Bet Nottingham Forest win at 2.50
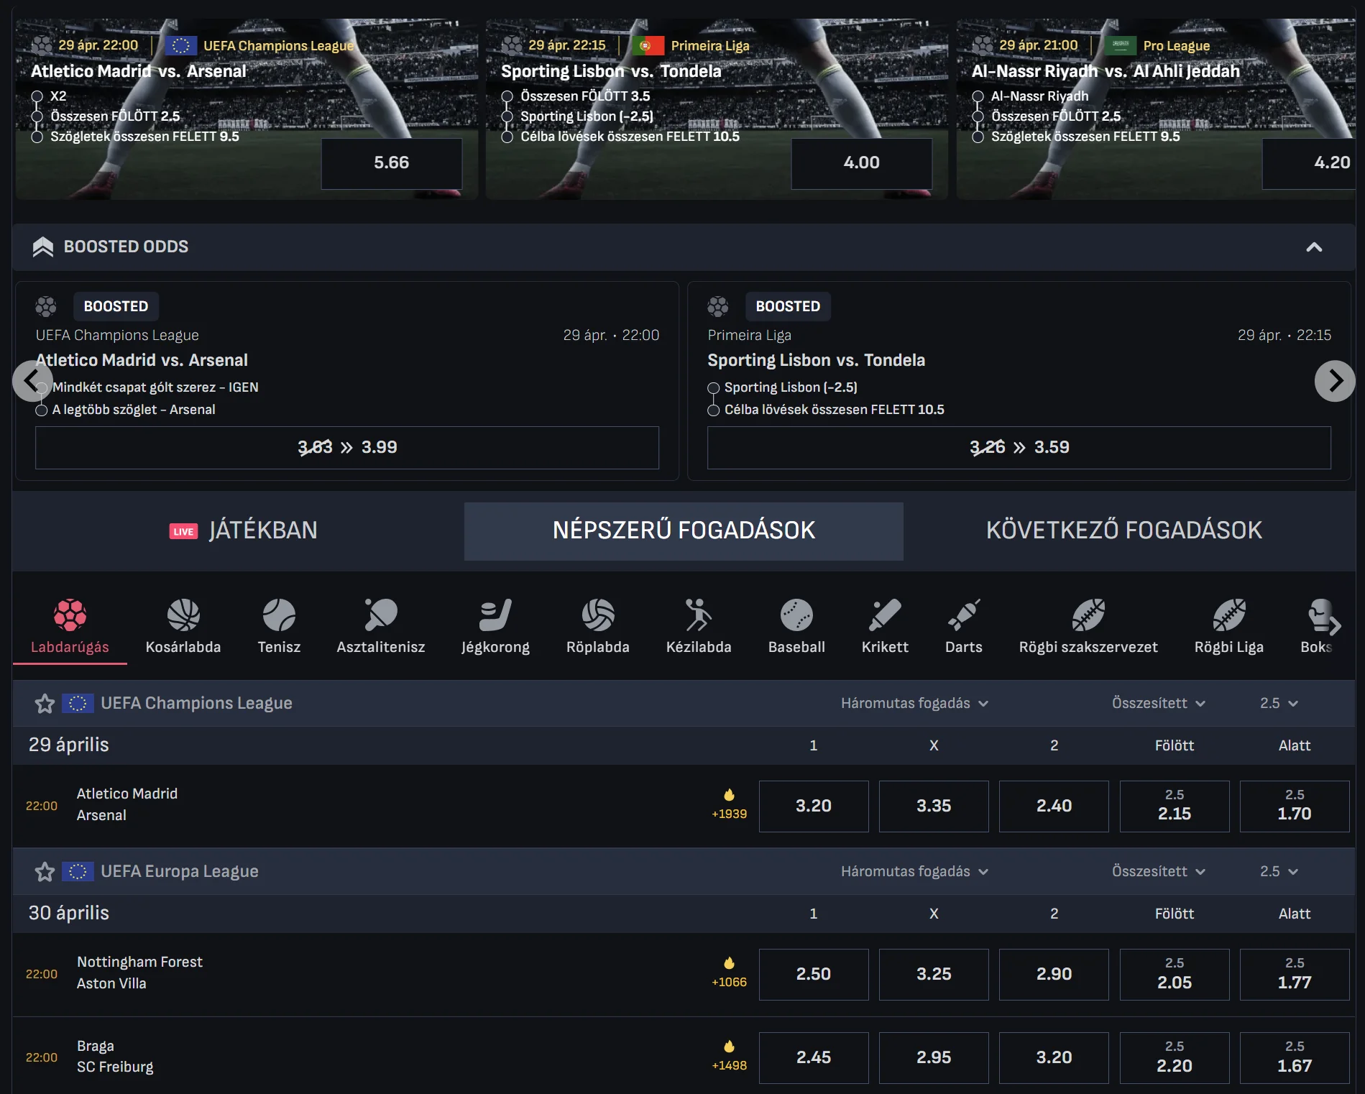The image size is (1365, 1094). (x=814, y=974)
